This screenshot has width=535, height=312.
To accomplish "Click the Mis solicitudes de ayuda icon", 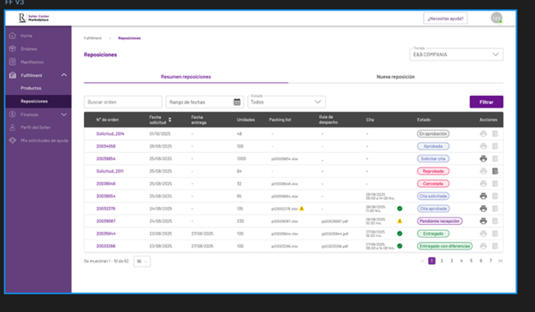I will pyautogui.click(x=13, y=140).
